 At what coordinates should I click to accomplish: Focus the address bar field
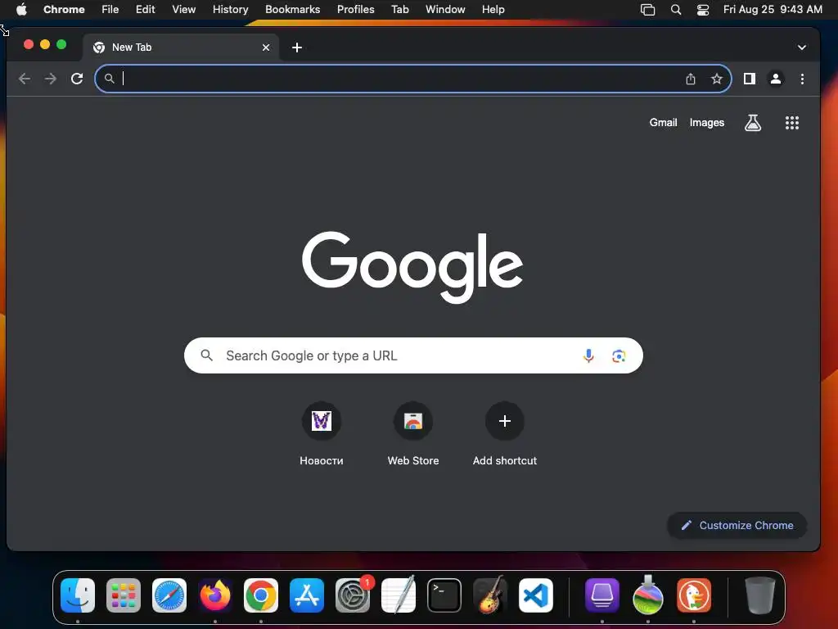pos(412,79)
